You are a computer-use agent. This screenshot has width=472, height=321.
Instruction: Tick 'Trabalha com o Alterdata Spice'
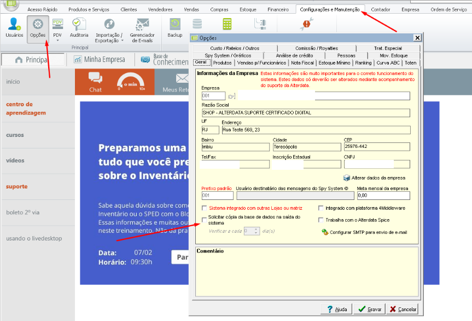321,220
